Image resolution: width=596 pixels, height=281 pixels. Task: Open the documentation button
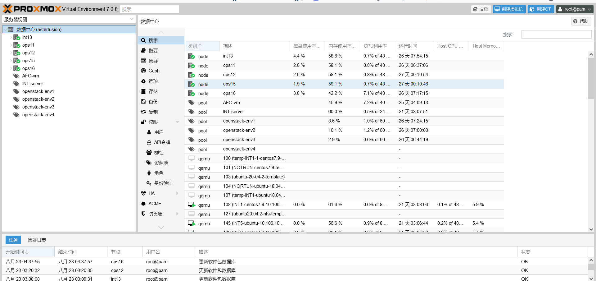pyautogui.click(x=481, y=9)
